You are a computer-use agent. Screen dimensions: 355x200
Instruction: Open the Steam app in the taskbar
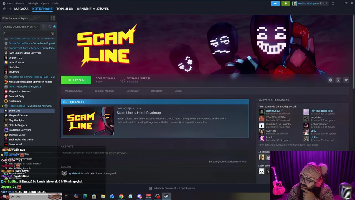pos(166,196)
